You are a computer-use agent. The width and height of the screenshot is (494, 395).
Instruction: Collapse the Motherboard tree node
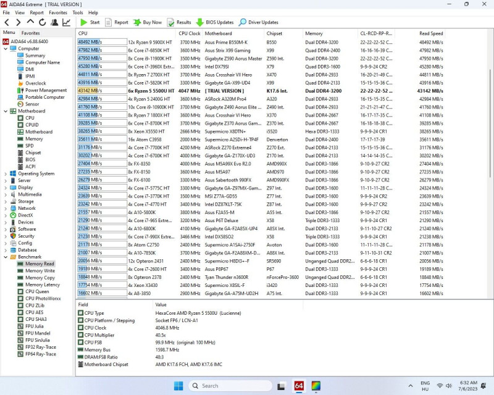6,111
